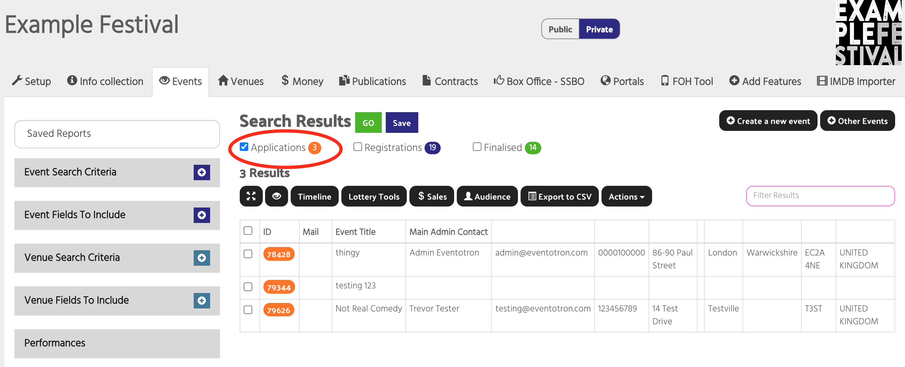Switch to the Venues tab
The width and height of the screenshot is (905, 367).
[x=240, y=81]
